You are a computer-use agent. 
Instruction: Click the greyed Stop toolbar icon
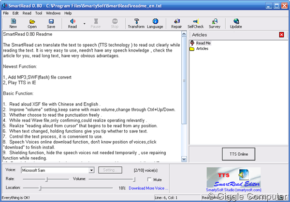[115, 24]
